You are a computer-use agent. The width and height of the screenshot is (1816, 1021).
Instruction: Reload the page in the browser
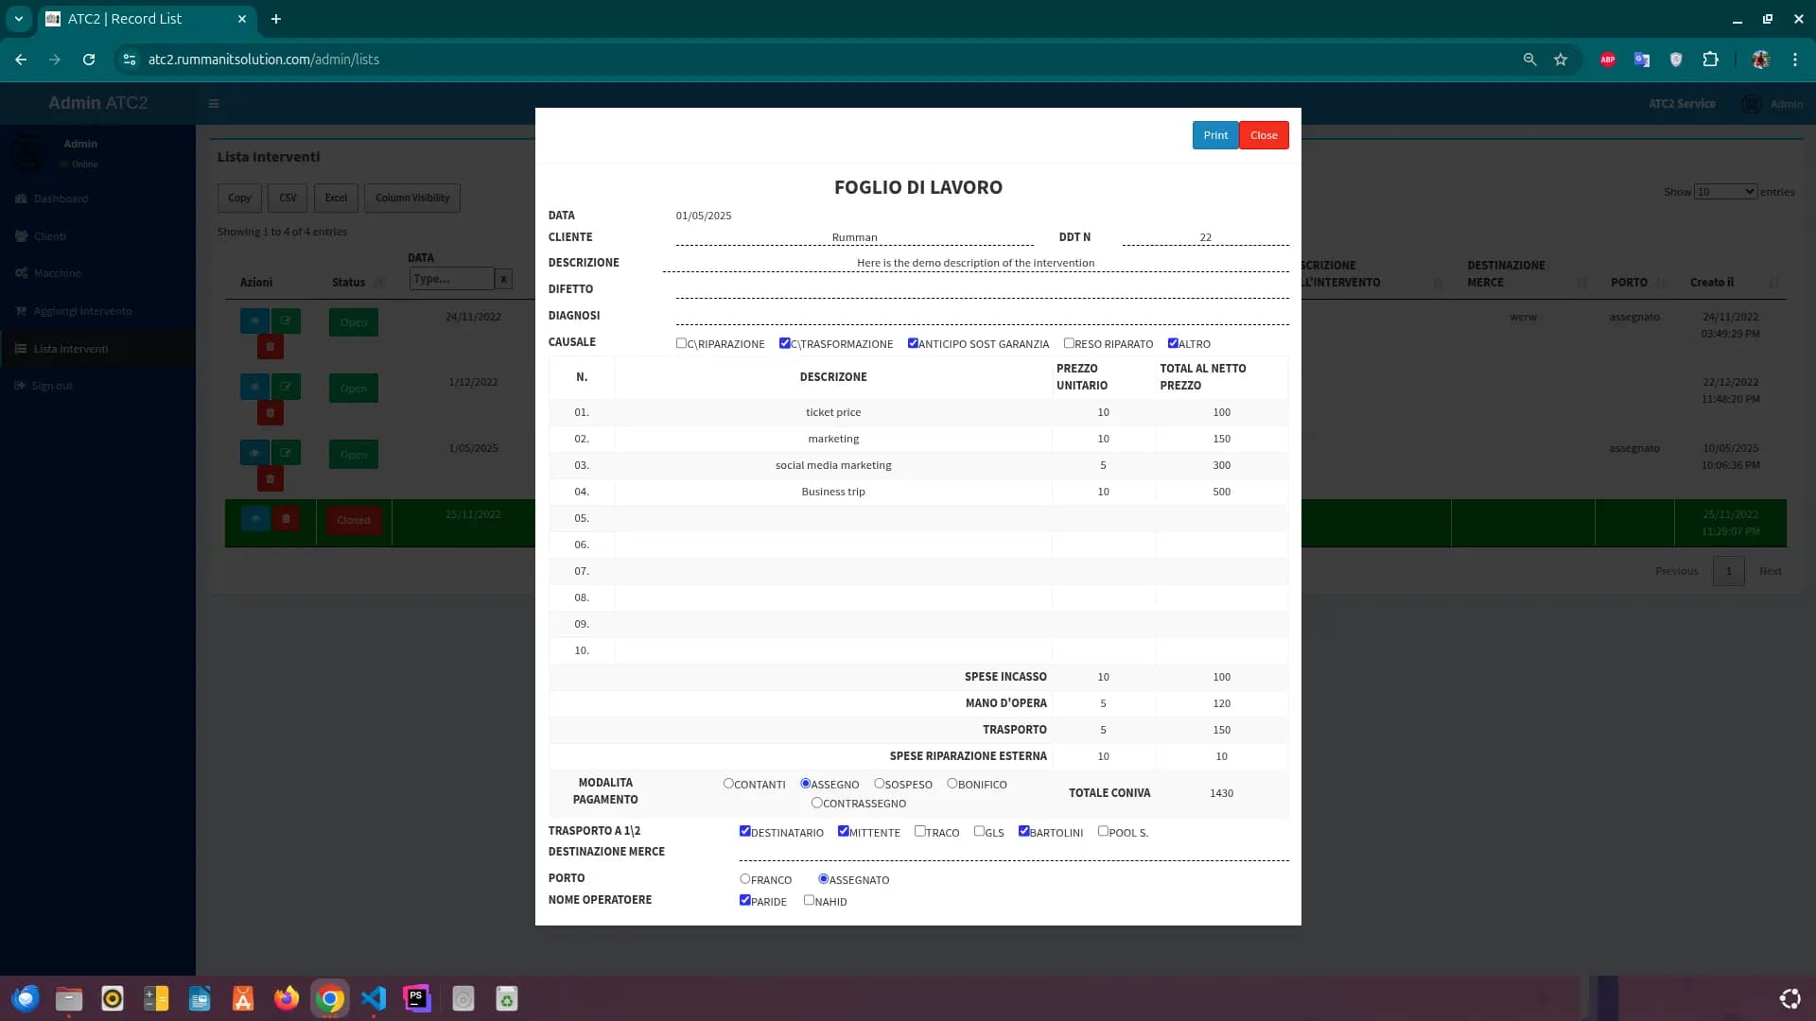coord(89,60)
